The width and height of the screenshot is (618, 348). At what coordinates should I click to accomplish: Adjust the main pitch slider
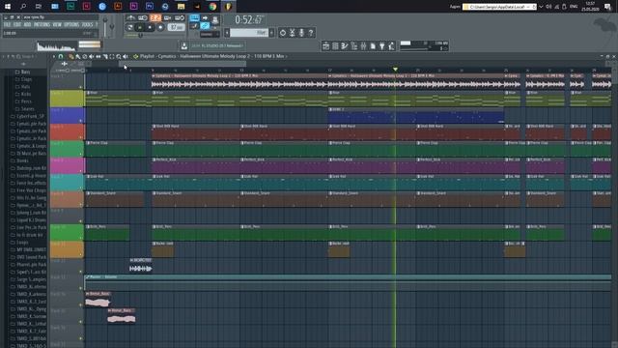click(x=112, y=25)
